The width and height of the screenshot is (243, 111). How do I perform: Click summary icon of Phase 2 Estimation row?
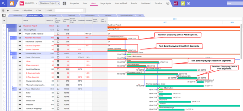pos(20,89)
